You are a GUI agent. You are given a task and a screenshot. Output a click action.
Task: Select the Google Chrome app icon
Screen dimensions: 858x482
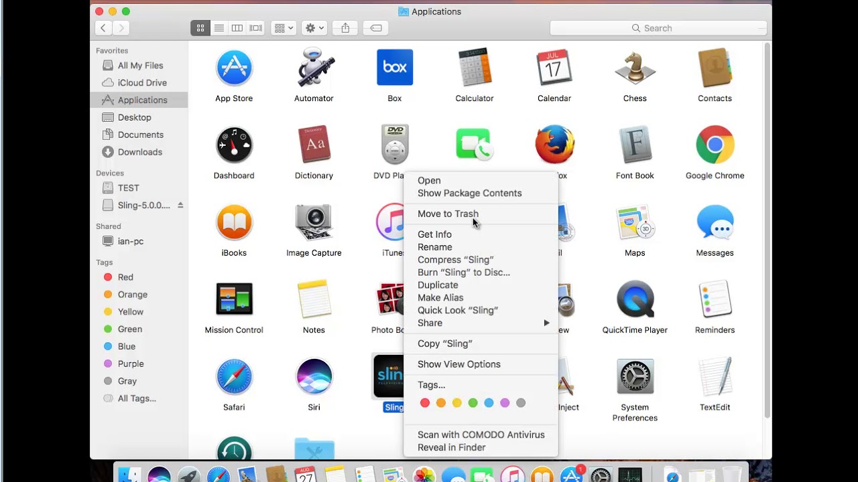pos(715,145)
